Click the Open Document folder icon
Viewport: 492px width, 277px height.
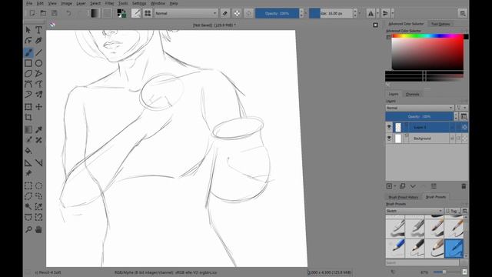(x=43, y=13)
